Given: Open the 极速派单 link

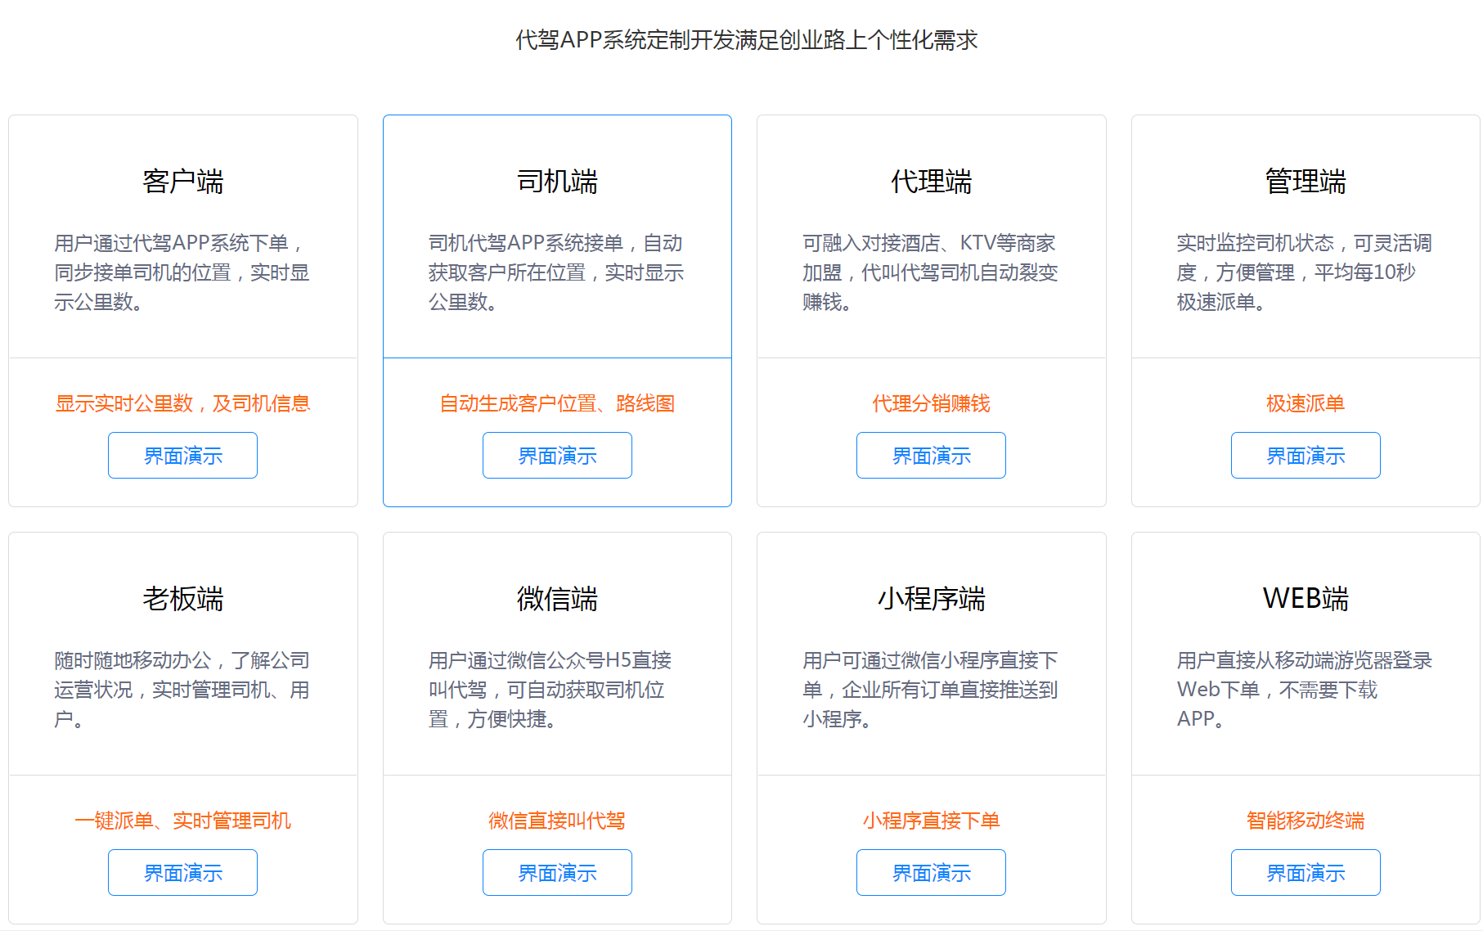Looking at the screenshot, I should click(x=1305, y=403).
